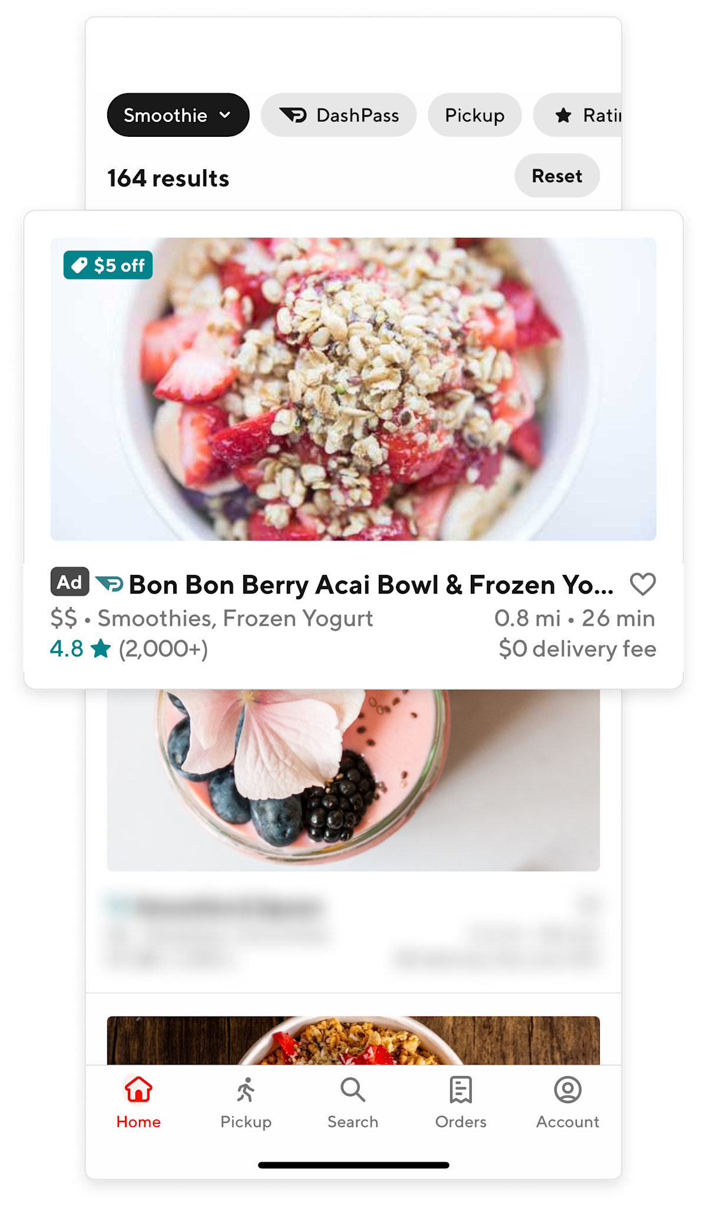Open the Ratings filter chip
This screenshot has height=1210, width=707.
coord(578,115)
